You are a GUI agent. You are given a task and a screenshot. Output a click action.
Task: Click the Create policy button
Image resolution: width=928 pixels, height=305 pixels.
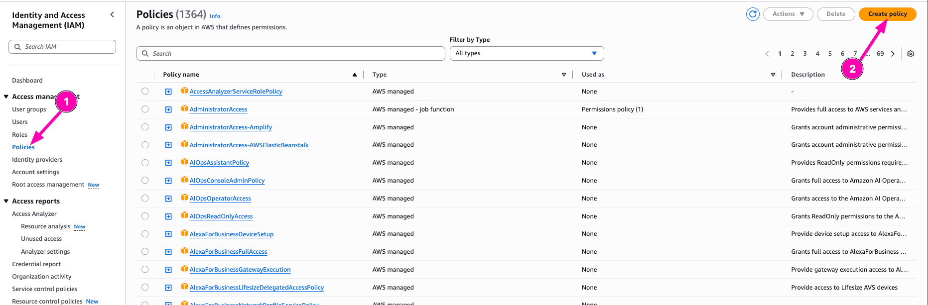(887, 14)
